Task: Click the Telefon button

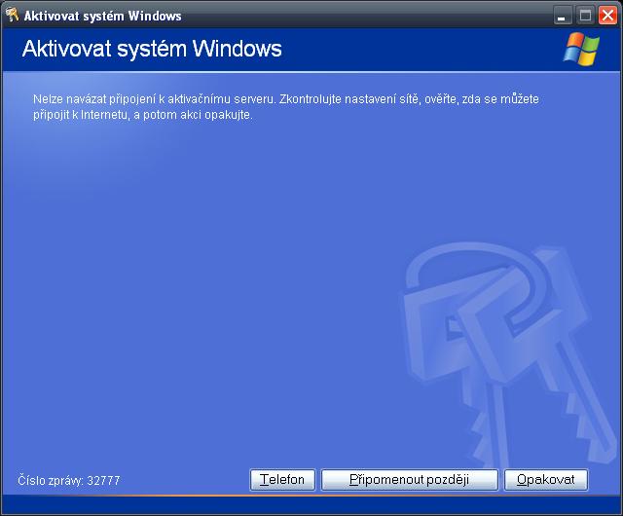Action: click(x=282, y=480)
